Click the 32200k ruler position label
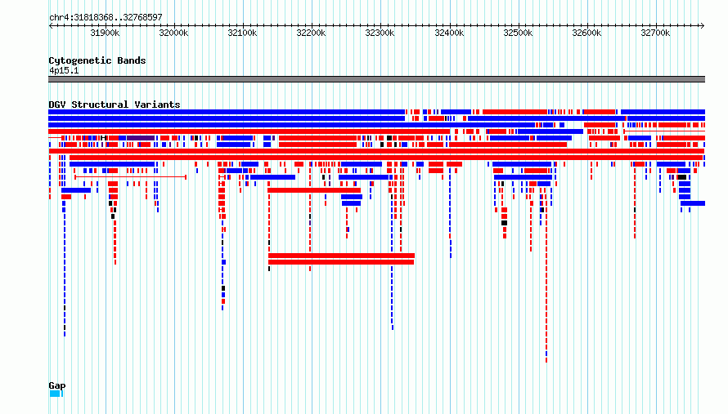Viewport: 728px width, 414px height. 311,33
